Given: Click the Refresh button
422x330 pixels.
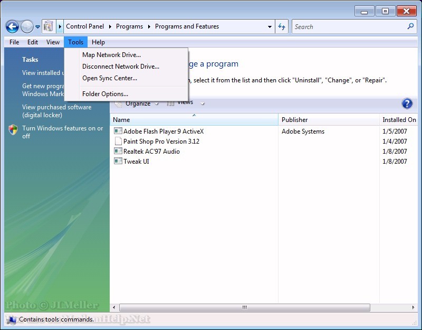Looking at the screenshot, I should [282, 26].
